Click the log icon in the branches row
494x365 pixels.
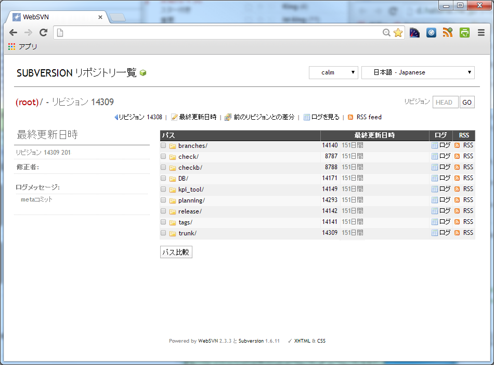click(435, 145)
